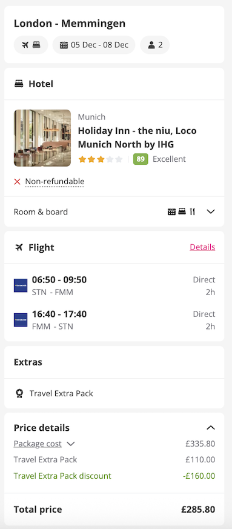This screenshot has width=232, height=529.
Task: Click the cutlery board icon
Action: tap(193, 212)
